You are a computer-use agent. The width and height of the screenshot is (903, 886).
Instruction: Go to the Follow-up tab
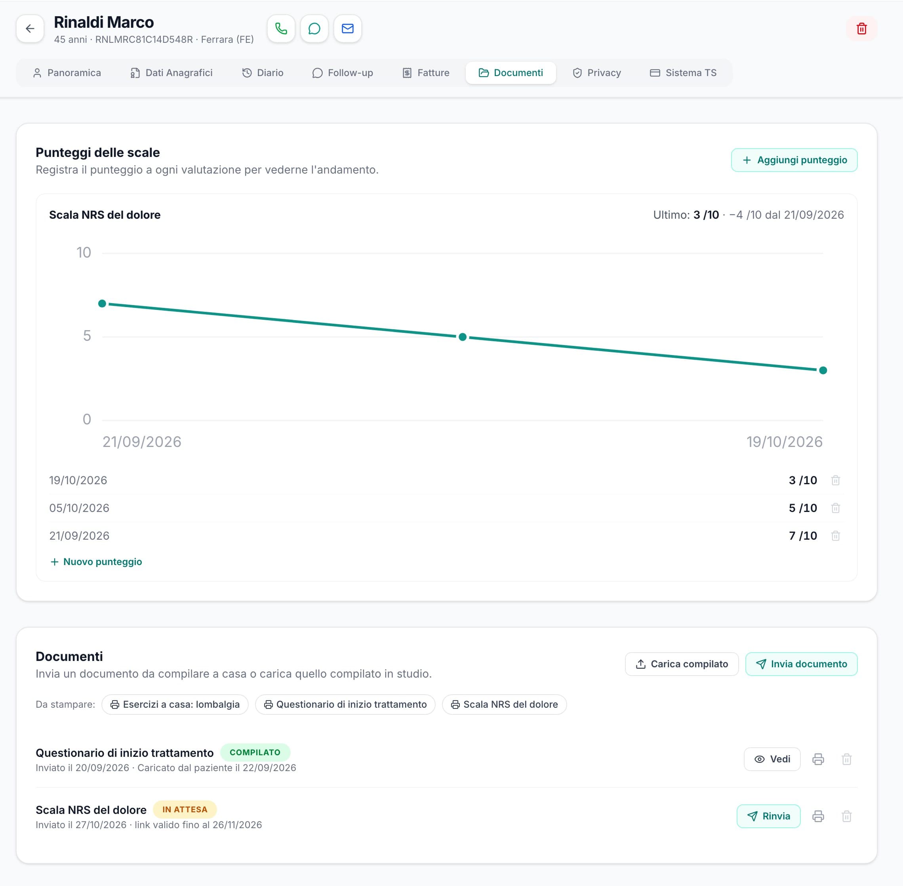coord(343,73)
